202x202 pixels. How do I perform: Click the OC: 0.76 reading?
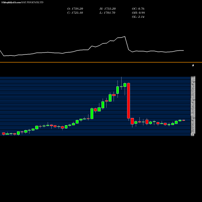(x=138, y=9)
